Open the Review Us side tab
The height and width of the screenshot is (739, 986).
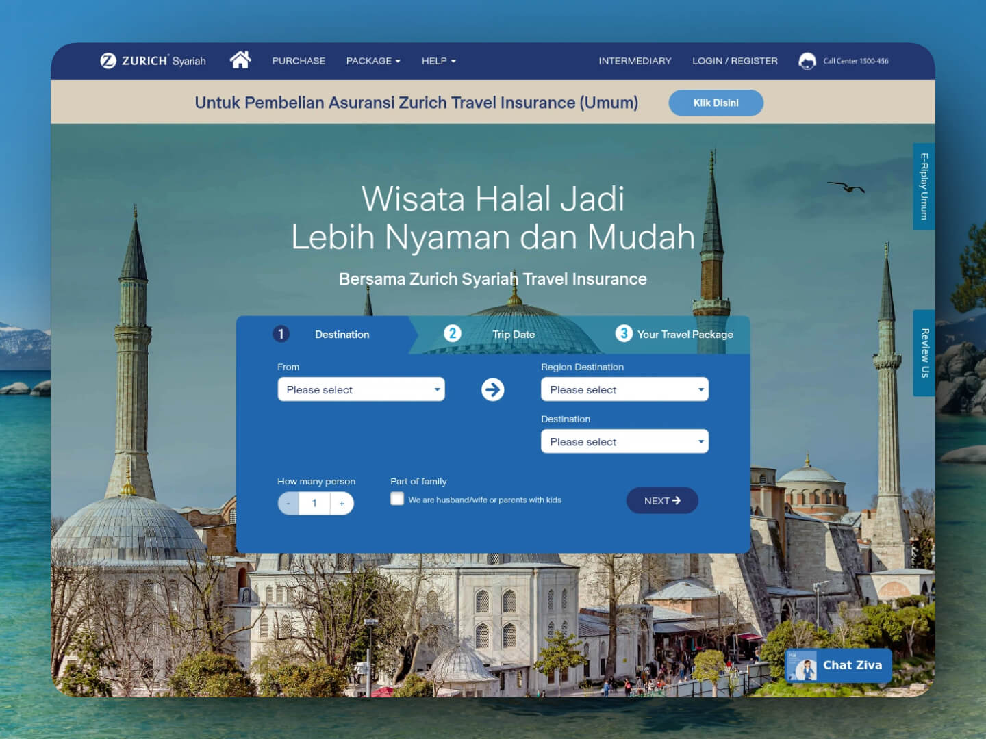coord(924,353)
